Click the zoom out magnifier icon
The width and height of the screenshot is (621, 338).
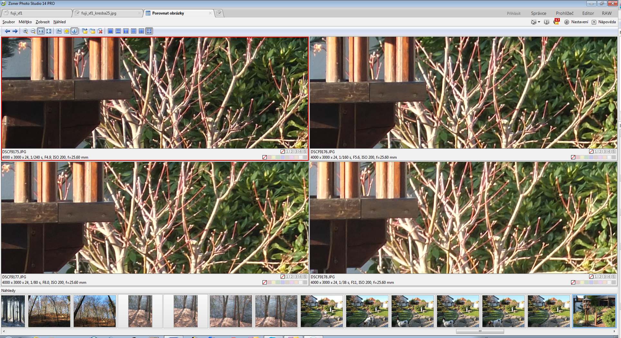(33, 31)
